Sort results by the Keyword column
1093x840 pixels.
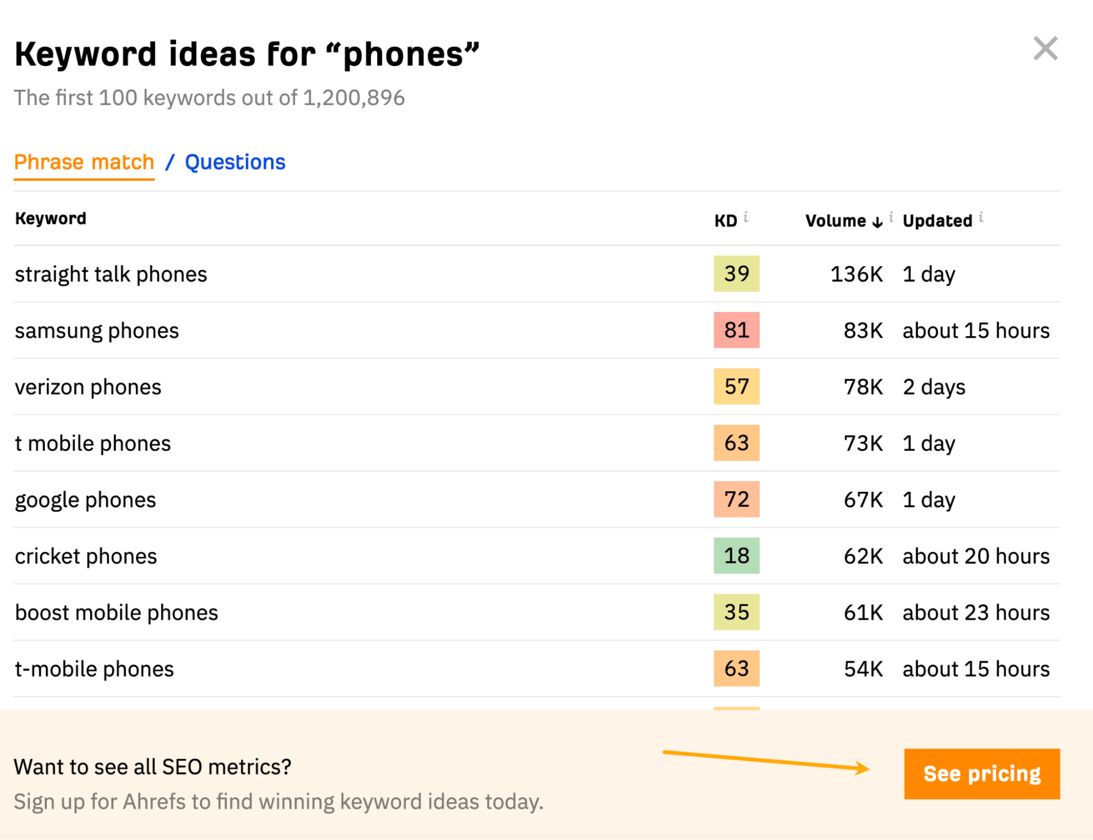(x=50, y=218)
